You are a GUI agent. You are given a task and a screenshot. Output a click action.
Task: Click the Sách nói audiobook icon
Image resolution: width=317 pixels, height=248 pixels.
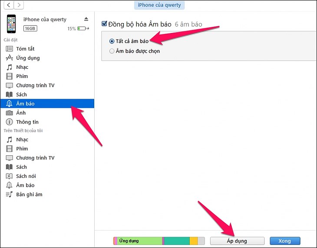pyautogui.click(x=9, y=176)
